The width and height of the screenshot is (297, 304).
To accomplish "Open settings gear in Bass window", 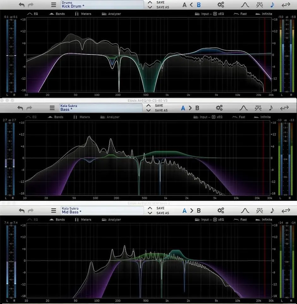I will 219,108.
